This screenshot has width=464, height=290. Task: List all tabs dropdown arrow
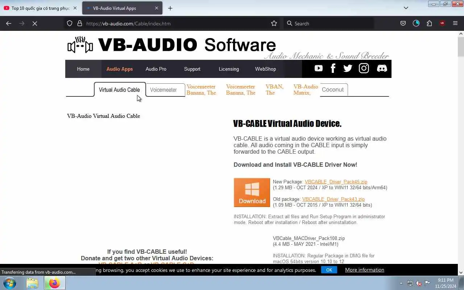(406, 8)
